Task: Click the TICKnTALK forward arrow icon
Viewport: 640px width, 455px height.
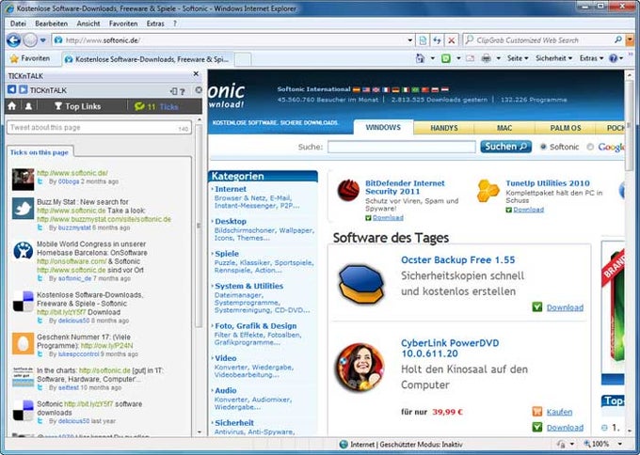Action: [24, 89]
